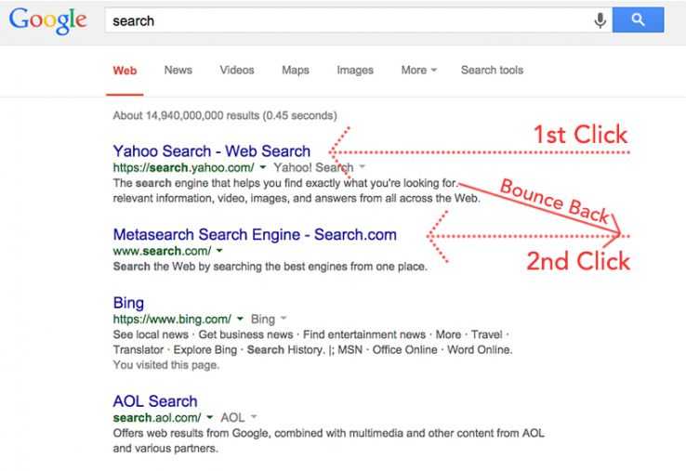The image size is (686, 471).
Task: Go to the Google logo homepage
Action: coord(48,21)
